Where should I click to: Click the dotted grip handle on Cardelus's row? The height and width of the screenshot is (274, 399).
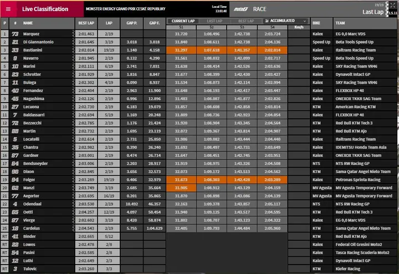point(73,229)
